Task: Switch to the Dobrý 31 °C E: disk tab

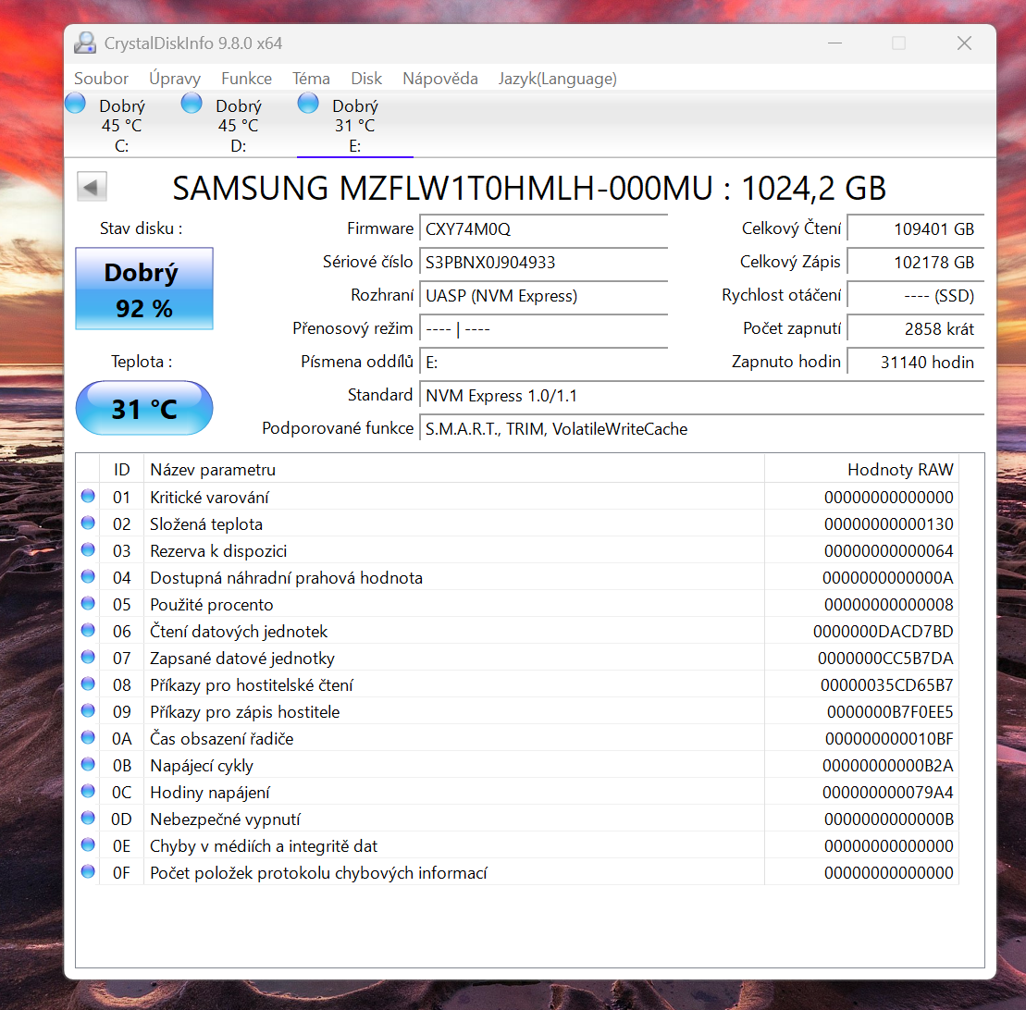Action: 355,125
